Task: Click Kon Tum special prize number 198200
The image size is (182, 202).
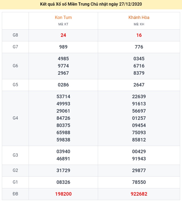Action: pyautogui.click(x=63, y=194)
